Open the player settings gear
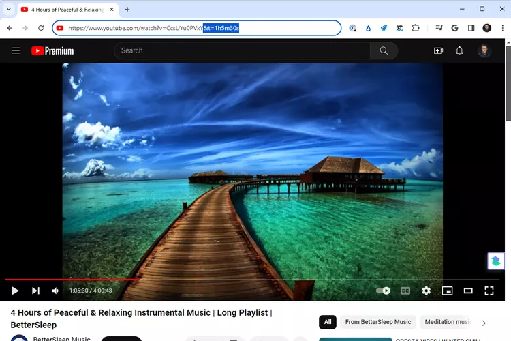Image resolution: width=511 pixels, height=341 pixels. coord(427,291)
